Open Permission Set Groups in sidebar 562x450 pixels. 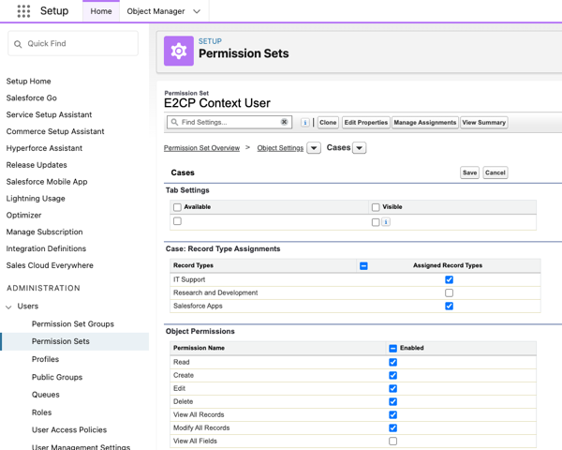tap(73, 324)
